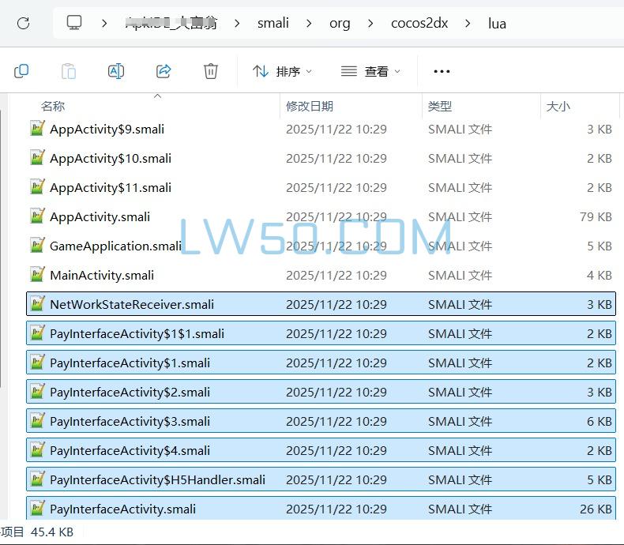Viewport: 624px width, 545px height.
Task: Select file name NetWorkStateReceiver.smali
Action: [132, 305]
